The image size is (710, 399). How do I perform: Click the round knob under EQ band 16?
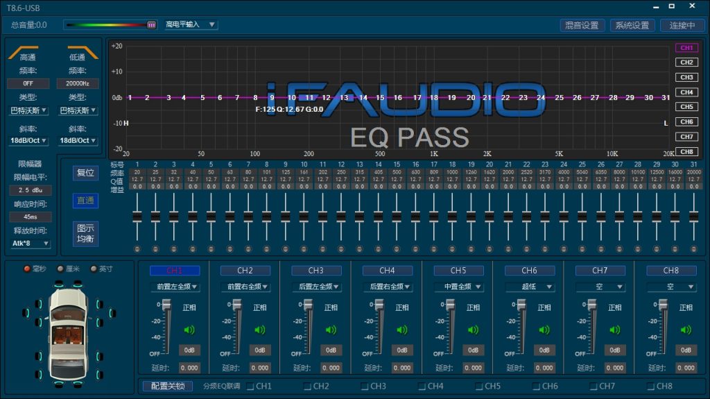[415, 249]
